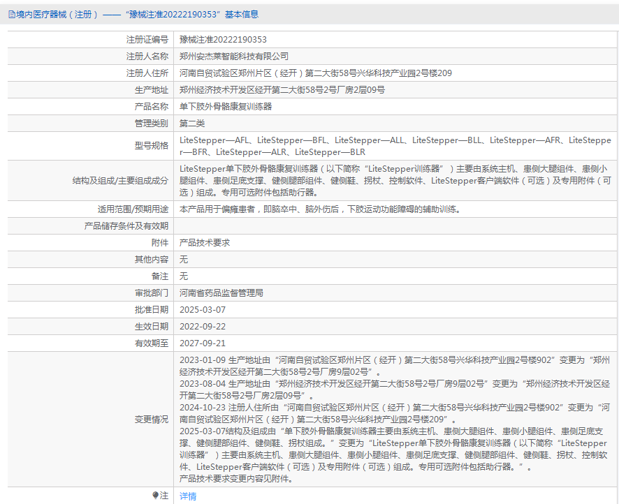Screen dimensions: 619x504
Task: Click the document icon beside 境内医疗器械 title
Action: [x=12, y=15]
